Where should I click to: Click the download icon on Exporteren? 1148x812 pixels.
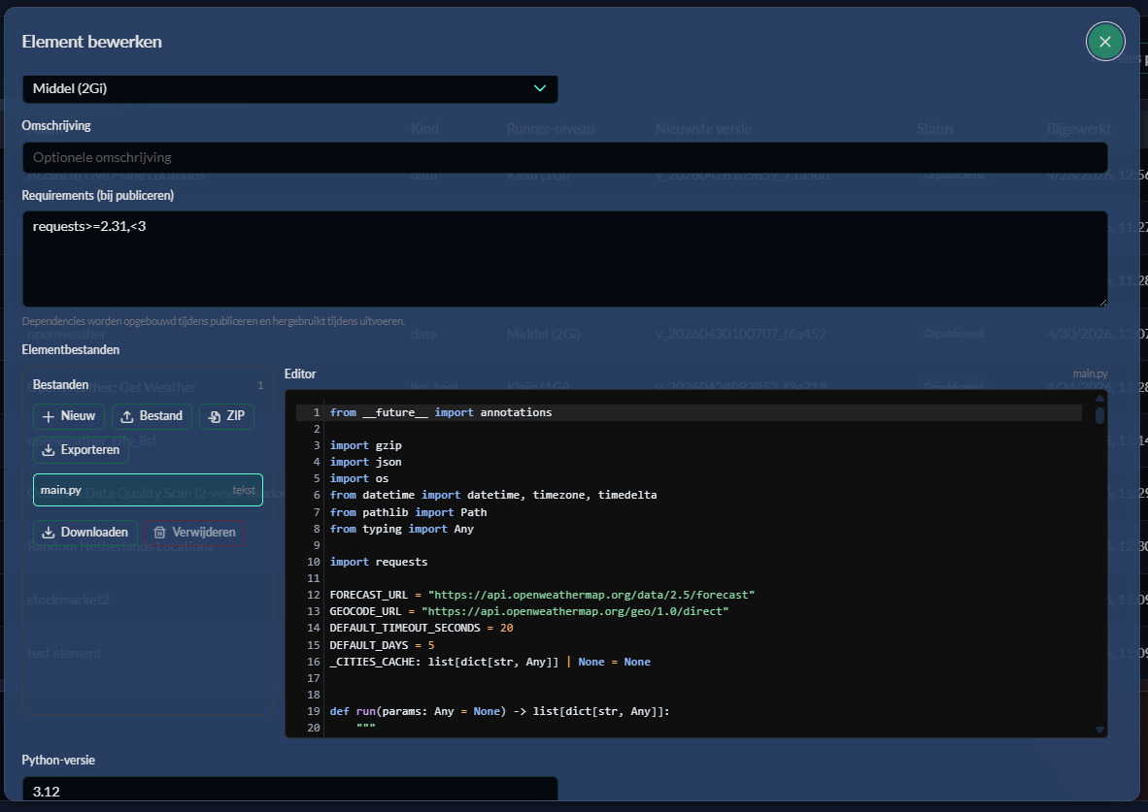click(x=49, y=450)
